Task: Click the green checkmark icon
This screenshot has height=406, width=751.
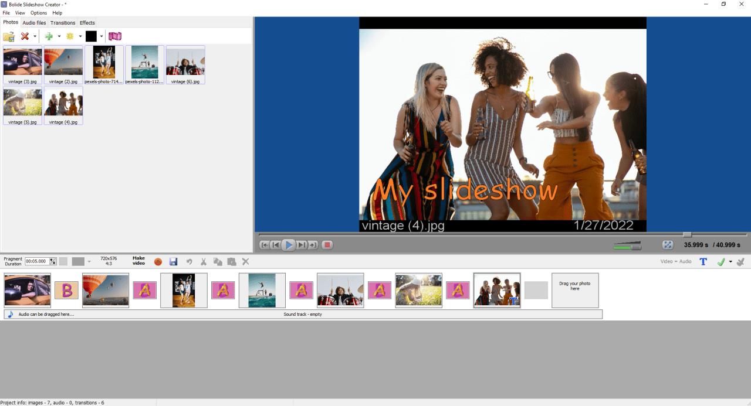Action: tap(722, 262)
